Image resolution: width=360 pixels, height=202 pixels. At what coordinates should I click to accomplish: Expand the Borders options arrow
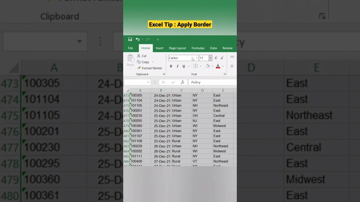pos(201,66)
